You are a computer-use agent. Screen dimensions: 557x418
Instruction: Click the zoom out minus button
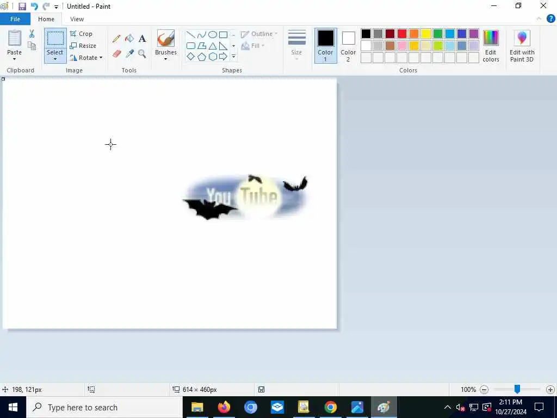pos(484,390)
